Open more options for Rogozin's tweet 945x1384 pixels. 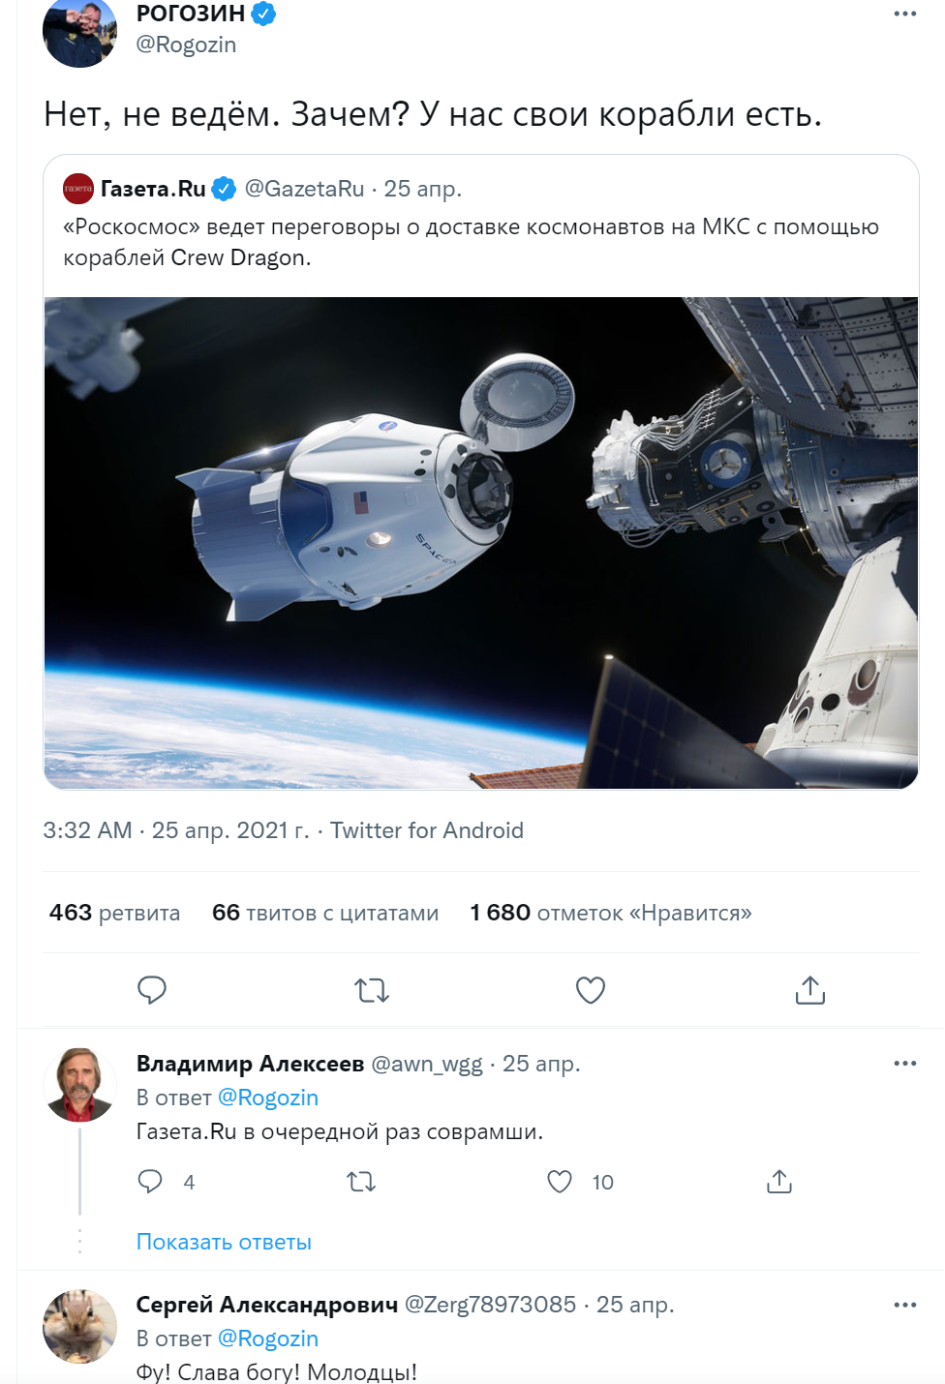tap(904, 14)
